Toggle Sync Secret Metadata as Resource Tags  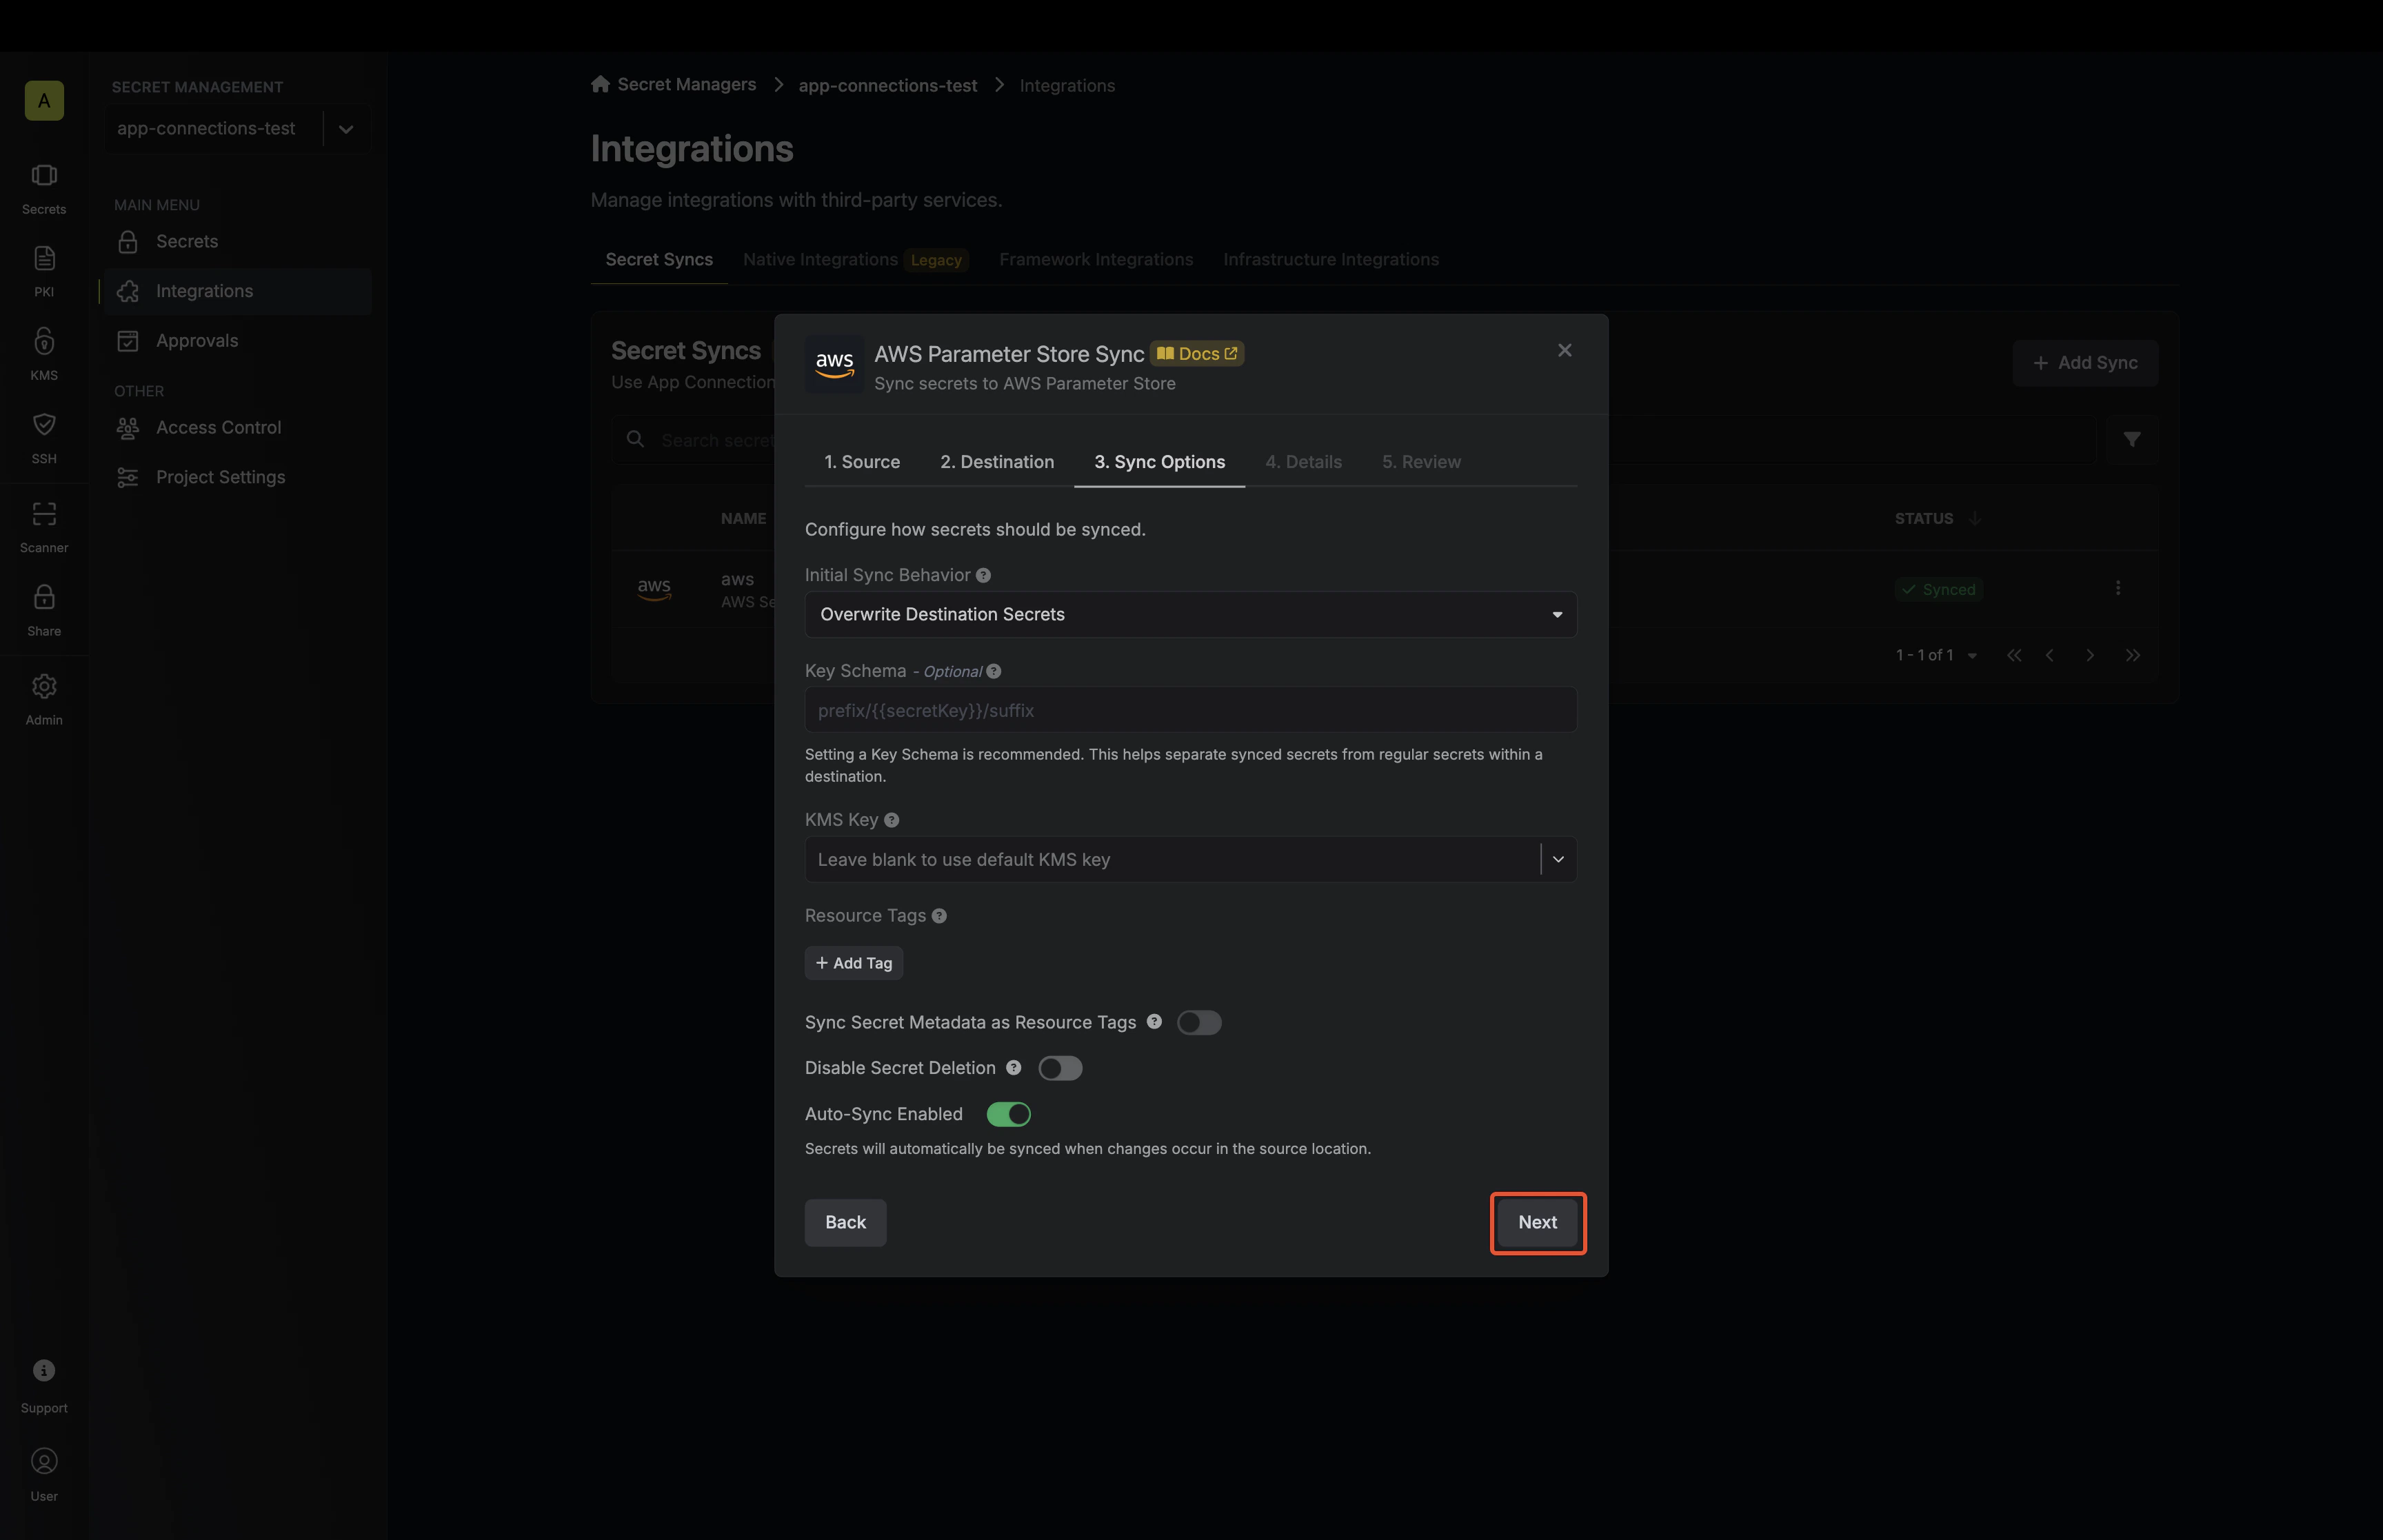(1199, 1022)
